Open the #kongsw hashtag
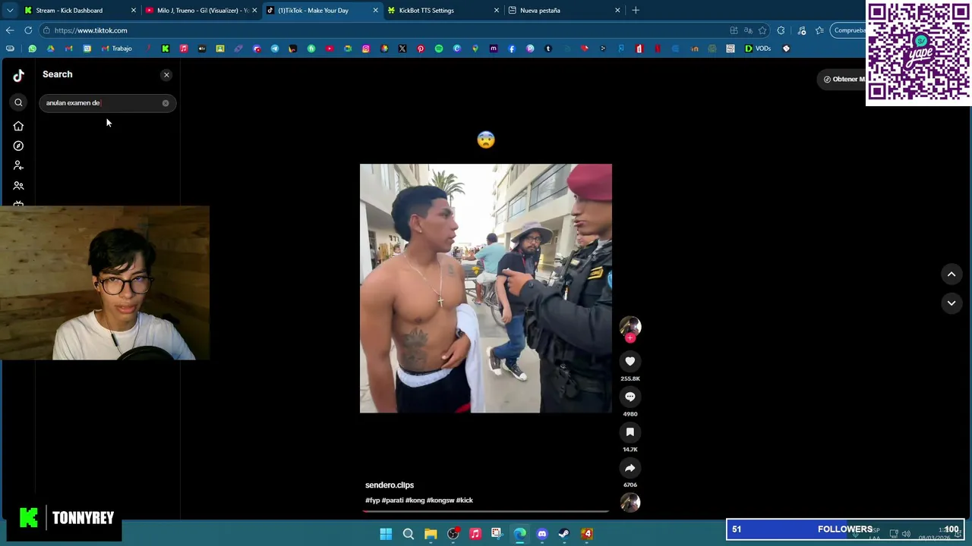Viewport: 972px width, 546px height. tap(440, 500)
